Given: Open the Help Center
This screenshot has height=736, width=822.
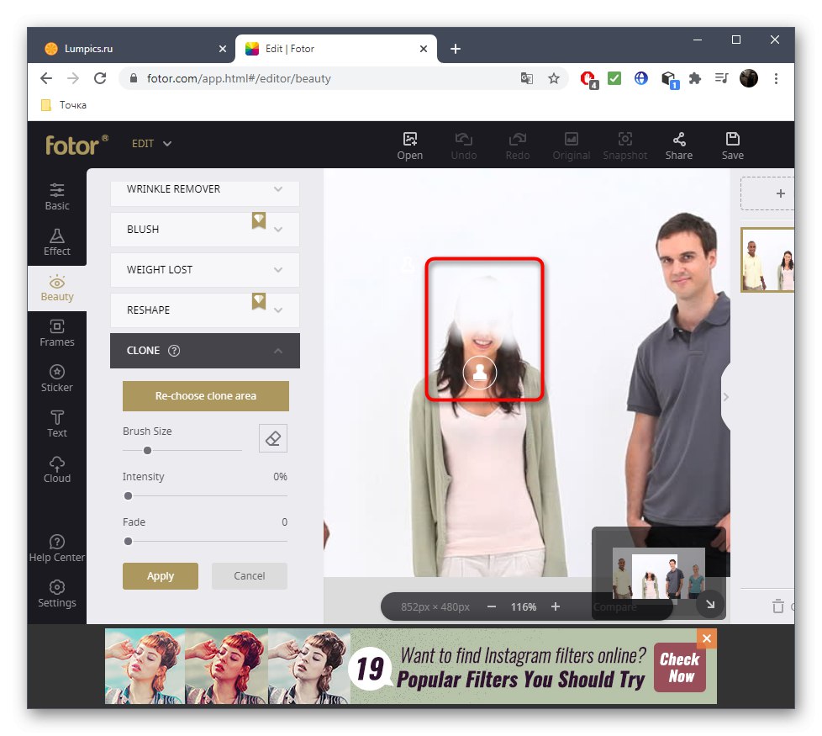Looking at the screenshot, I should [56, 548].
